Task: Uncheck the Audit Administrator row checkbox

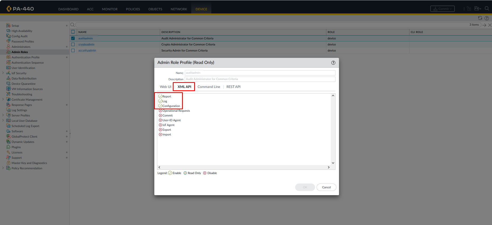Action: point(73,38)
